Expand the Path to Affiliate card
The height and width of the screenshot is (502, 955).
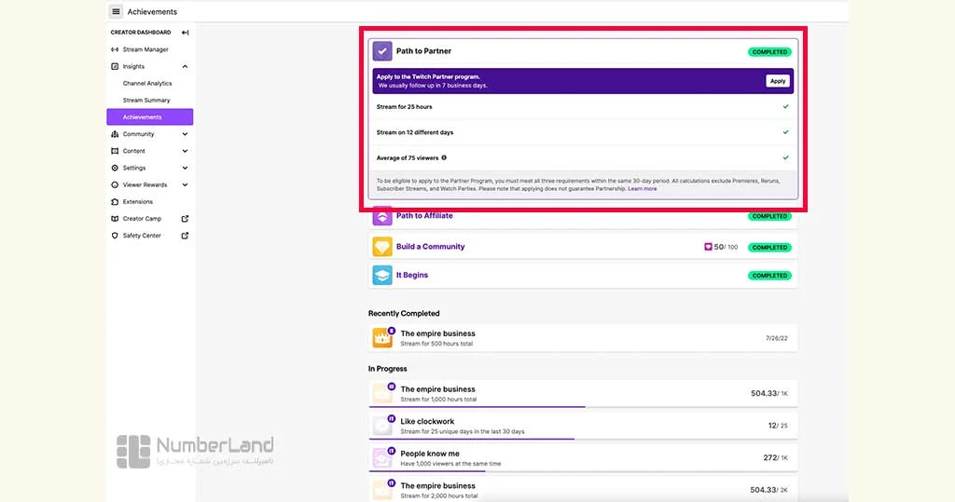pyautogui.click(x=583, y=216)
